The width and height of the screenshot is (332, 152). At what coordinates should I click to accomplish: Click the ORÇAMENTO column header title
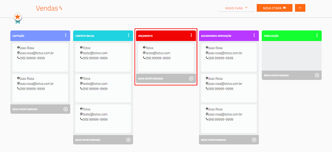coord(145,36)
